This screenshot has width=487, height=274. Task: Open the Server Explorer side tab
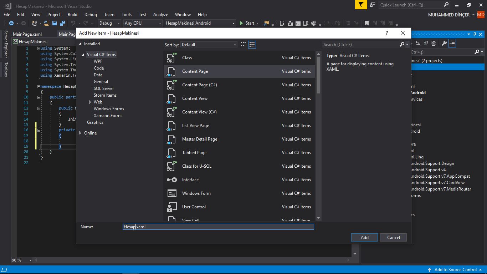tap(6, 44)
